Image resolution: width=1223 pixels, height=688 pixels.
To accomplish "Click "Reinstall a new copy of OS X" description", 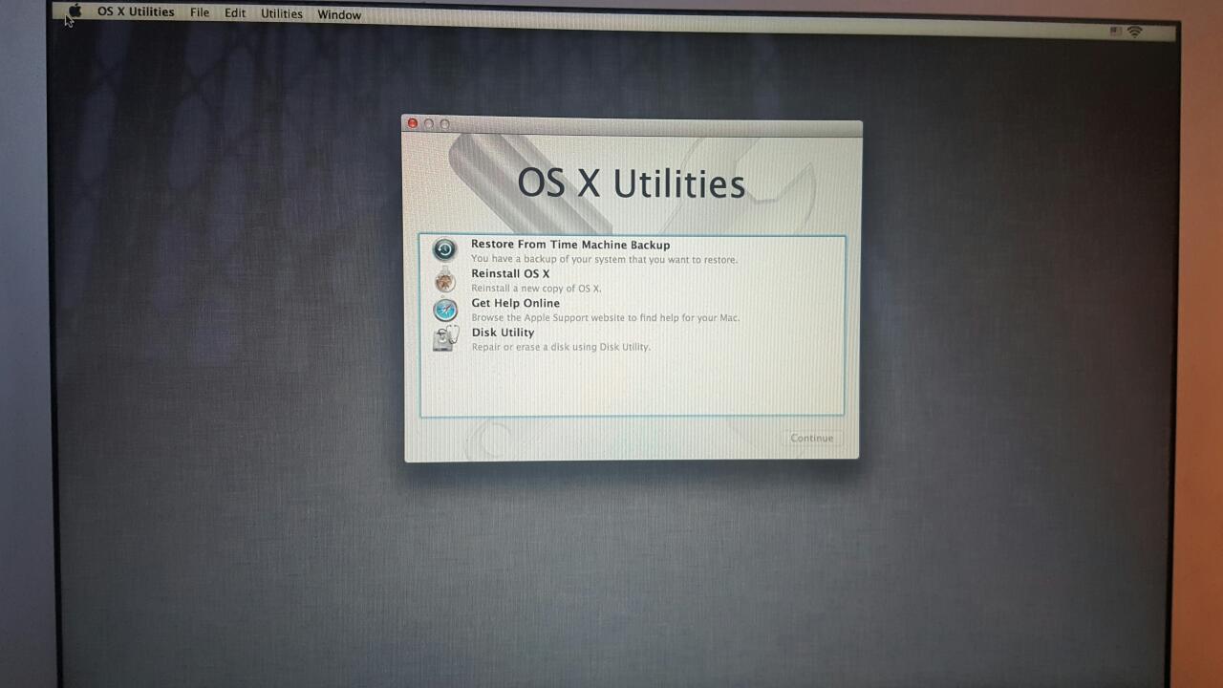I will pos(536,289).
